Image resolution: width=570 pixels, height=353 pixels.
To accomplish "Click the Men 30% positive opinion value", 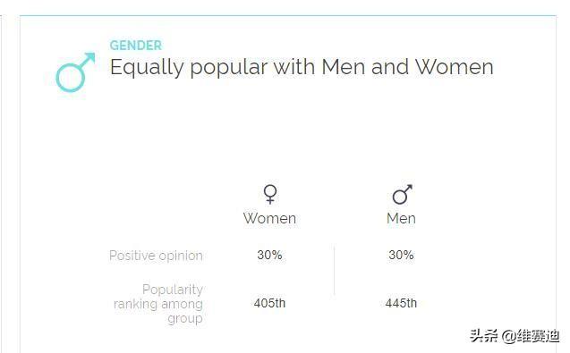I will [x=401, y=255].
